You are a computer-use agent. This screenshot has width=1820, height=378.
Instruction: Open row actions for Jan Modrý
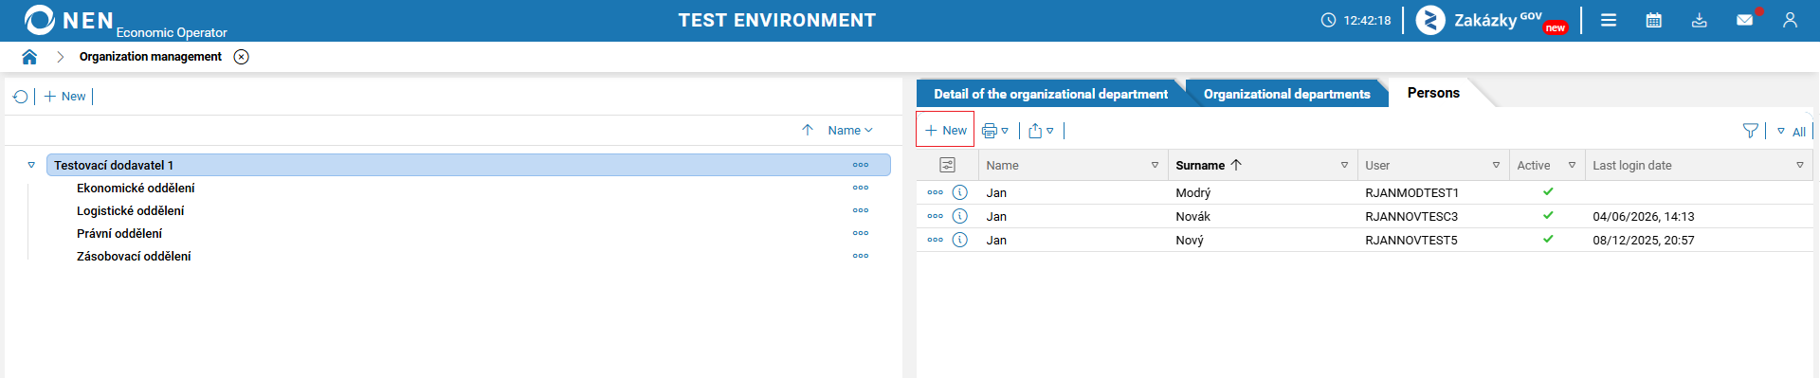click(x=936, y=192)
